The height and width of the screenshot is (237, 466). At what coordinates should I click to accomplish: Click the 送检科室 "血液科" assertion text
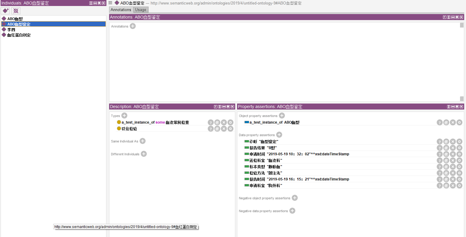point(266,160)
